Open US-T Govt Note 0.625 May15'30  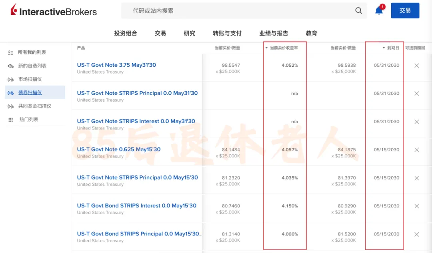pyautogui.click(x=119, y=149)
